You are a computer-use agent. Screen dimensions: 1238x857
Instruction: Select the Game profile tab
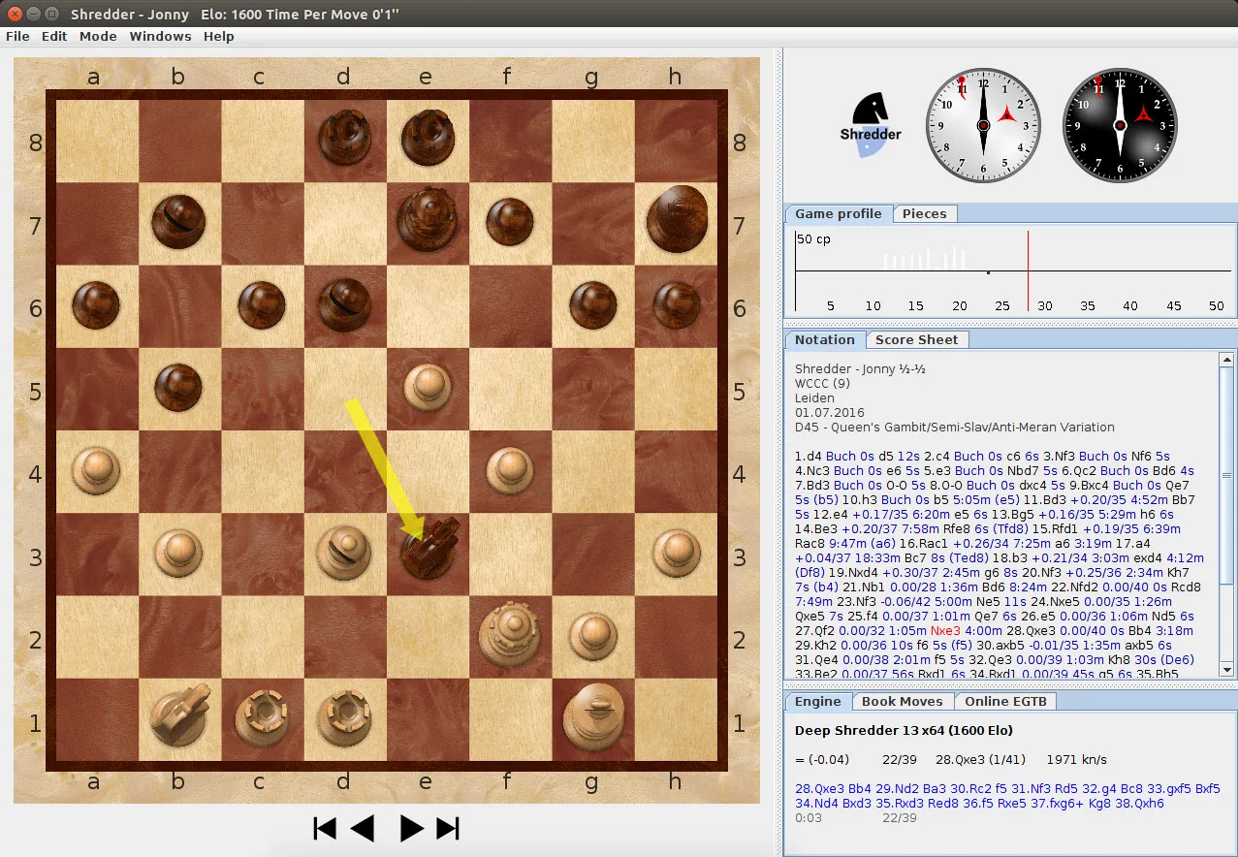(x=839, y=213)
